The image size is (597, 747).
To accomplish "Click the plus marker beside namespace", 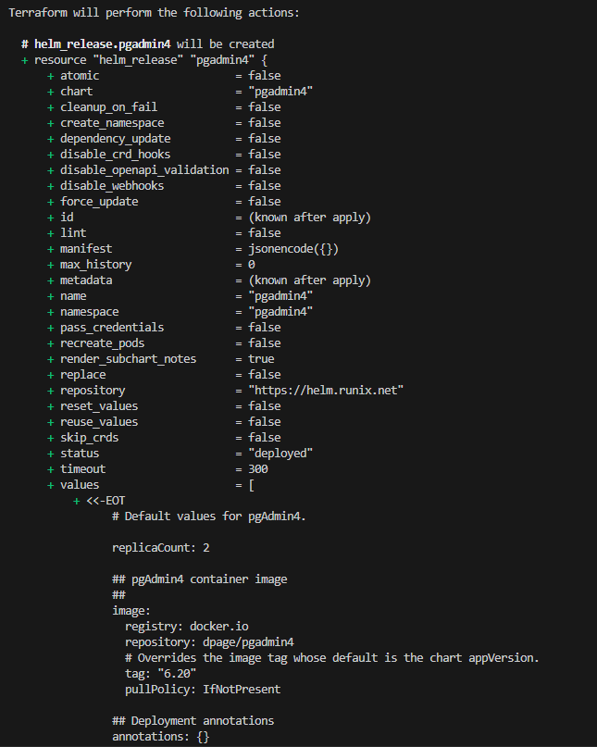I will 51,313.
